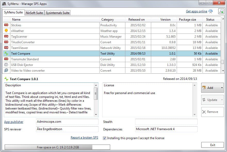
Task: Click the film reel icon beside Video converter
Action: (6, 70)
